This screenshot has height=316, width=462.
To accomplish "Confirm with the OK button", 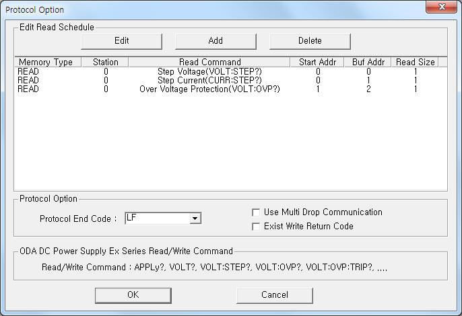I will 133,295.
